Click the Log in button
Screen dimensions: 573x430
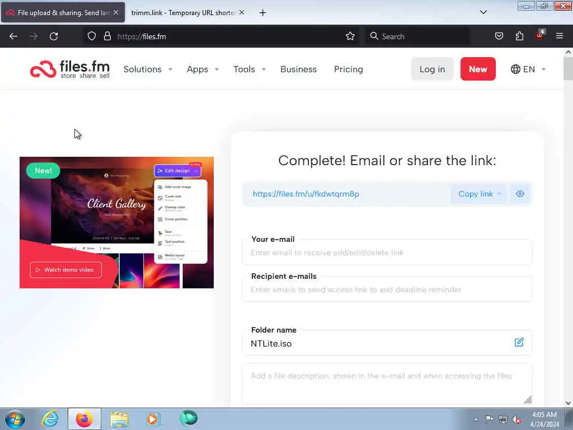pos(433,69)
